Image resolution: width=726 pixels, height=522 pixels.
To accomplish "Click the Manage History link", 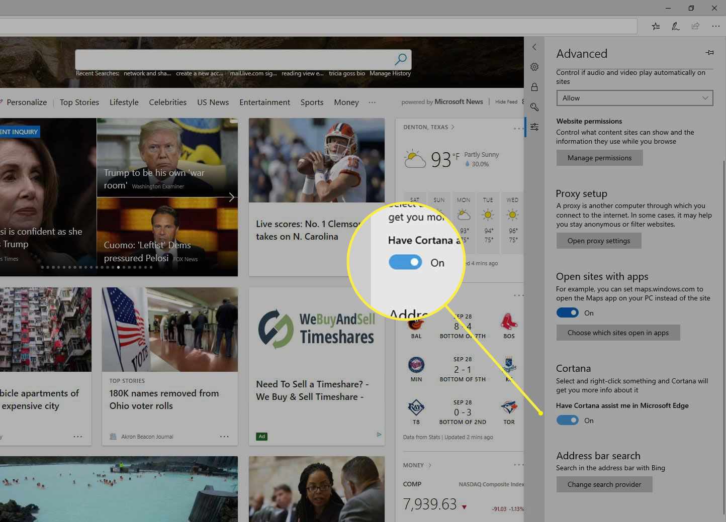I will point(390,73).
